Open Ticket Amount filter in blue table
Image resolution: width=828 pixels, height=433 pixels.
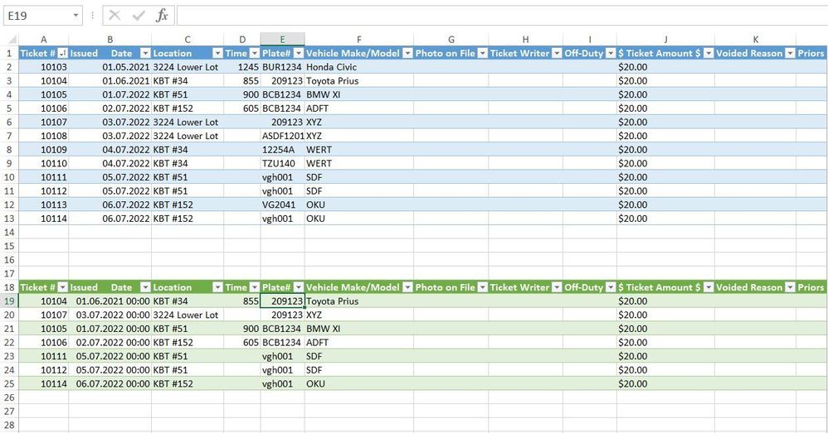click(709, 53)
